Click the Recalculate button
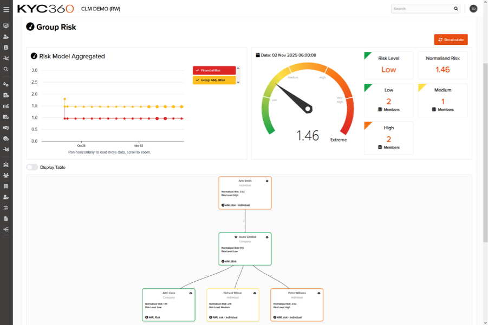 pyautogui.click(x=451, y=39)
